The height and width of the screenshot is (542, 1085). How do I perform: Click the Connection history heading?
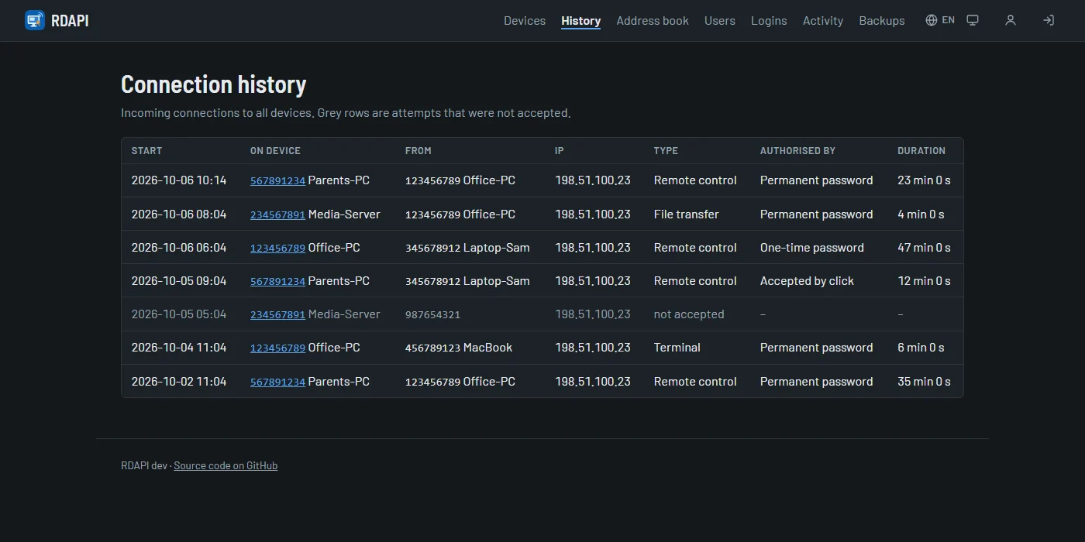(x=214, y=84)
